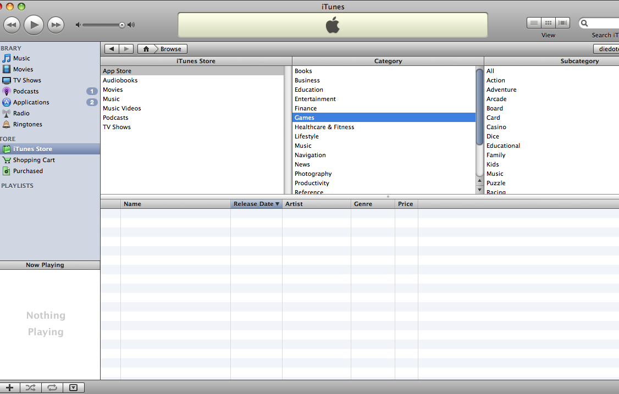Click the Previous track rewind button
619x394 pixels.
click(x=12, y=25)
